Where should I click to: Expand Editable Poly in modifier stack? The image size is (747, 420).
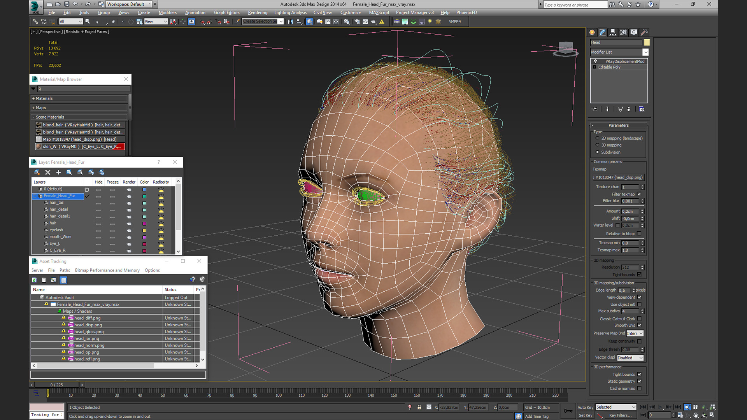[x=594, y=67]
